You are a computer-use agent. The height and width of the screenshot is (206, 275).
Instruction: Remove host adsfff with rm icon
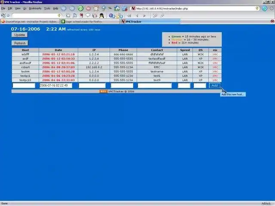[x=215, y=55]
